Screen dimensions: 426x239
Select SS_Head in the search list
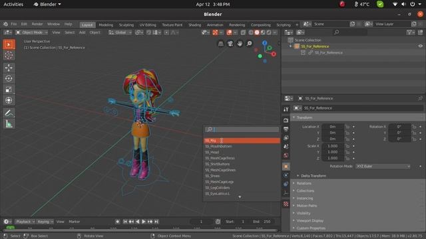[x=242, y=152]
